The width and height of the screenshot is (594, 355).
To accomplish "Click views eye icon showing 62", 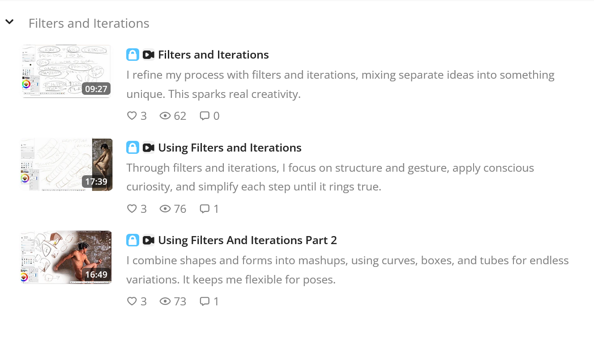I will (x=165, y=116).
